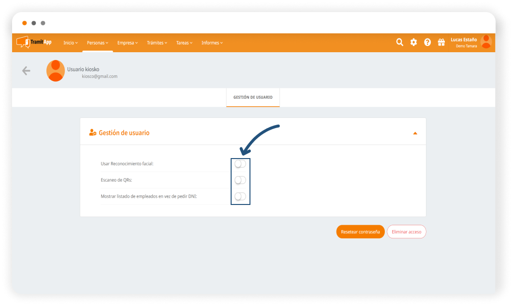Open the Informes menu
This screenshot has height=306, width=513.
click(x=212, y=43)
